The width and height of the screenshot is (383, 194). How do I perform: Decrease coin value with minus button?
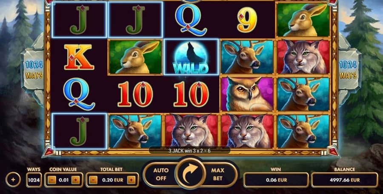(x=52, y=180)
